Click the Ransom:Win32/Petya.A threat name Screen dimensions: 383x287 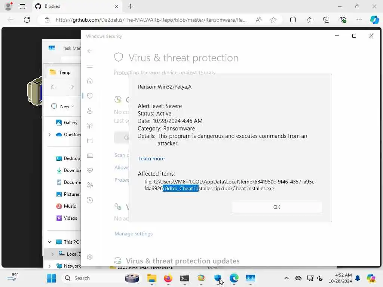point(165,87)
